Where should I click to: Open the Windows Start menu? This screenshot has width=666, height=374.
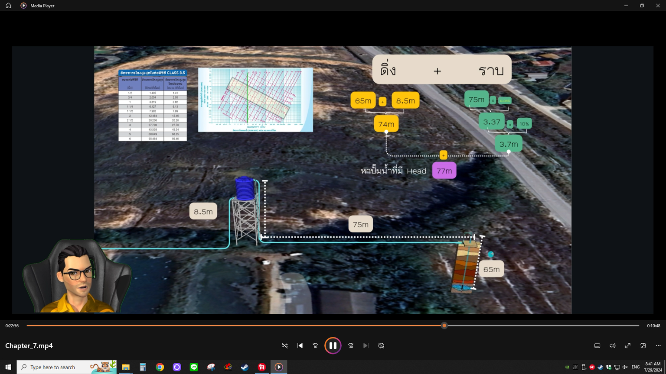(8, 367)
